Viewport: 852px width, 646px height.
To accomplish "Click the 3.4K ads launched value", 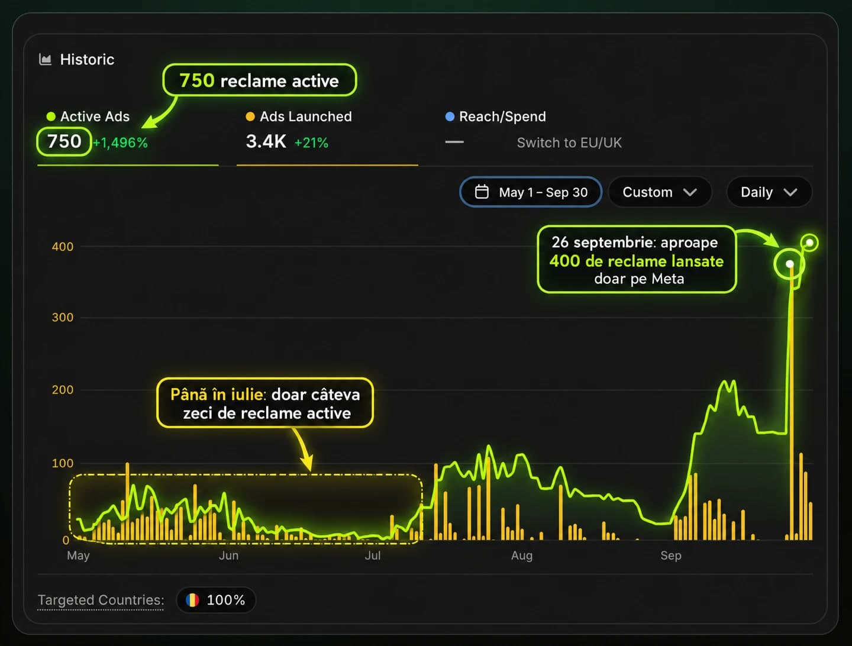I will (266, 141).
